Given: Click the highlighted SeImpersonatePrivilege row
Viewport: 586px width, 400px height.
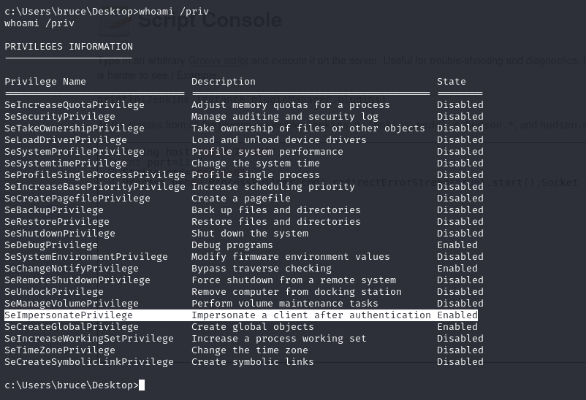Looking at the screenshot, I should (241, 315).
